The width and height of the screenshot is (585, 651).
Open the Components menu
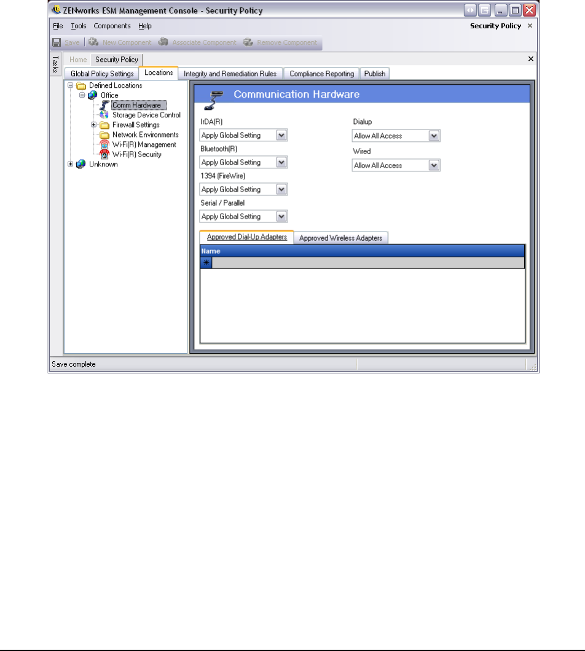point(112,26)
